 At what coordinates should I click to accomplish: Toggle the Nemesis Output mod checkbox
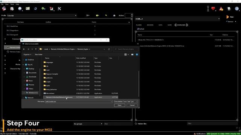click(8, 52)
